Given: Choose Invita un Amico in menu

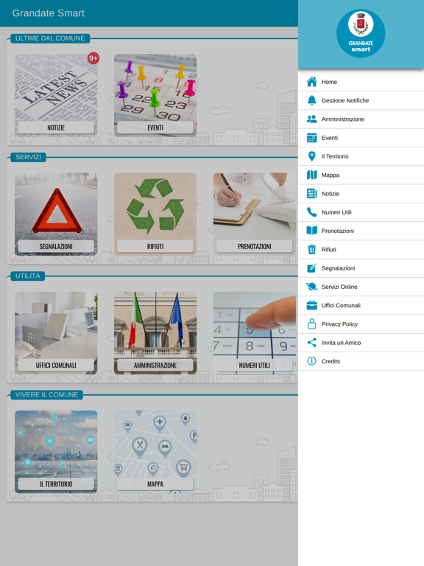Looking at the screenshot, I should [x=361, y=343].
